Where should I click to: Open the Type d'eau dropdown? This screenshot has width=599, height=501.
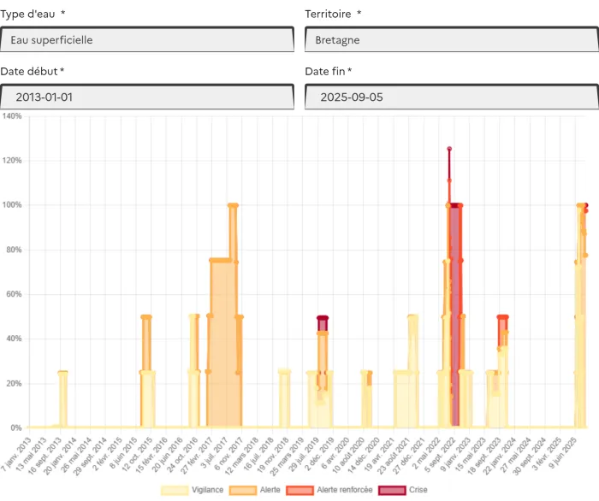147,40
